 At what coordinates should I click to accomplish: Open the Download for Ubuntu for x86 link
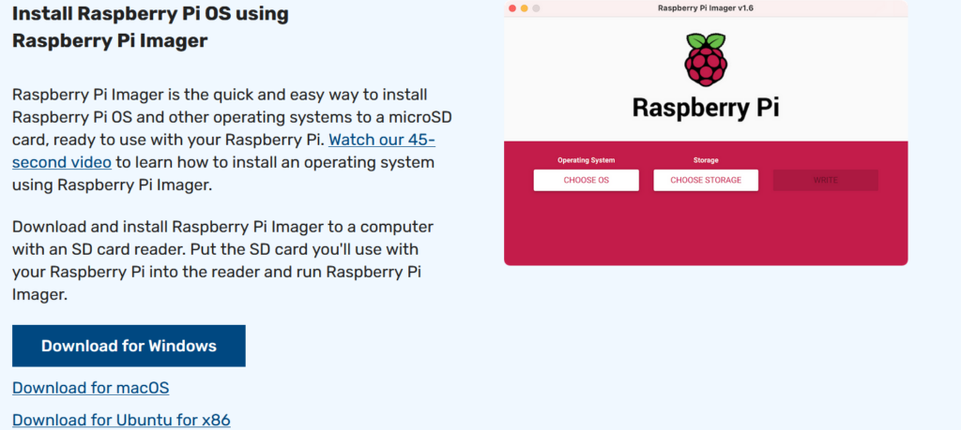pyautogui.click(x=121, y=420)
